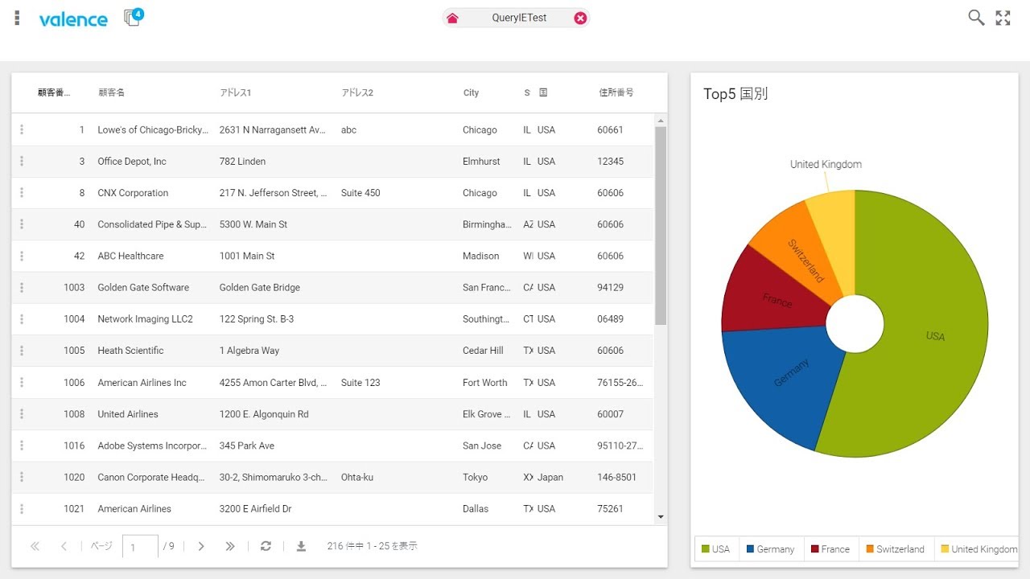Click the page number input field
The image size is (1030, 579).
[140, 547]
